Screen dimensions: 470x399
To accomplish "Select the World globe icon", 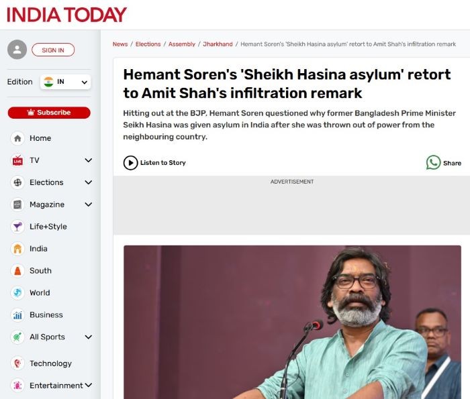I will (17, 293).
